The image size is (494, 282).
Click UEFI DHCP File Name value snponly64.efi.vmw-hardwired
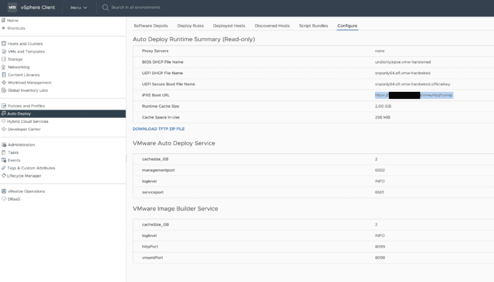click(x=402, y=73)
